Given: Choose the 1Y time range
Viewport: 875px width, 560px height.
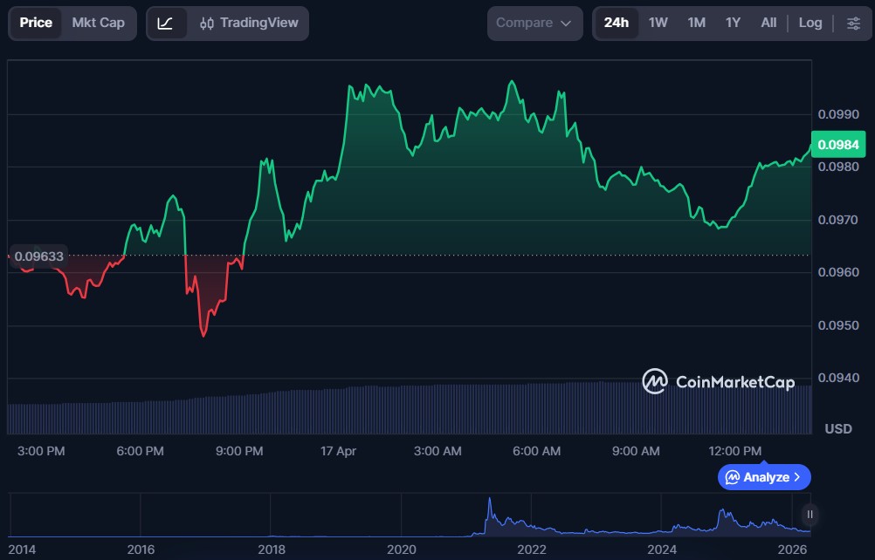Looking at the screenshot, I should [x=733, y=23].
